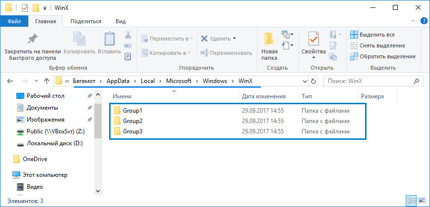This screenshot has height=207, width=430.
Task: Open the Quick Access Toolbar customize dropdown
Action: tap(45, 8)
